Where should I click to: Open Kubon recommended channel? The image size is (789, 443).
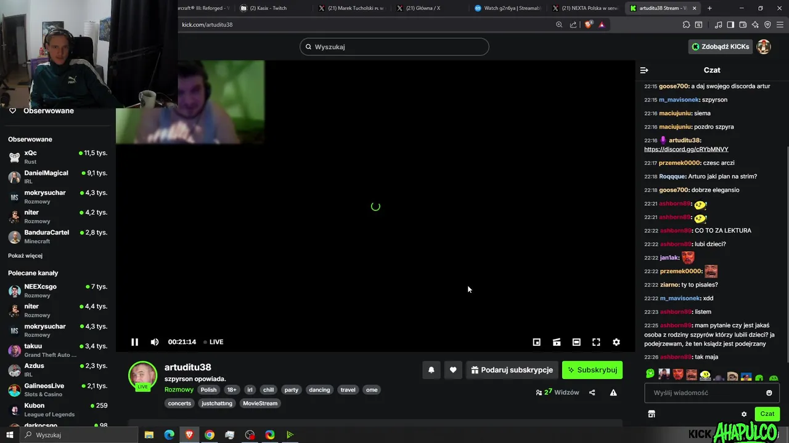coord(57,410)
